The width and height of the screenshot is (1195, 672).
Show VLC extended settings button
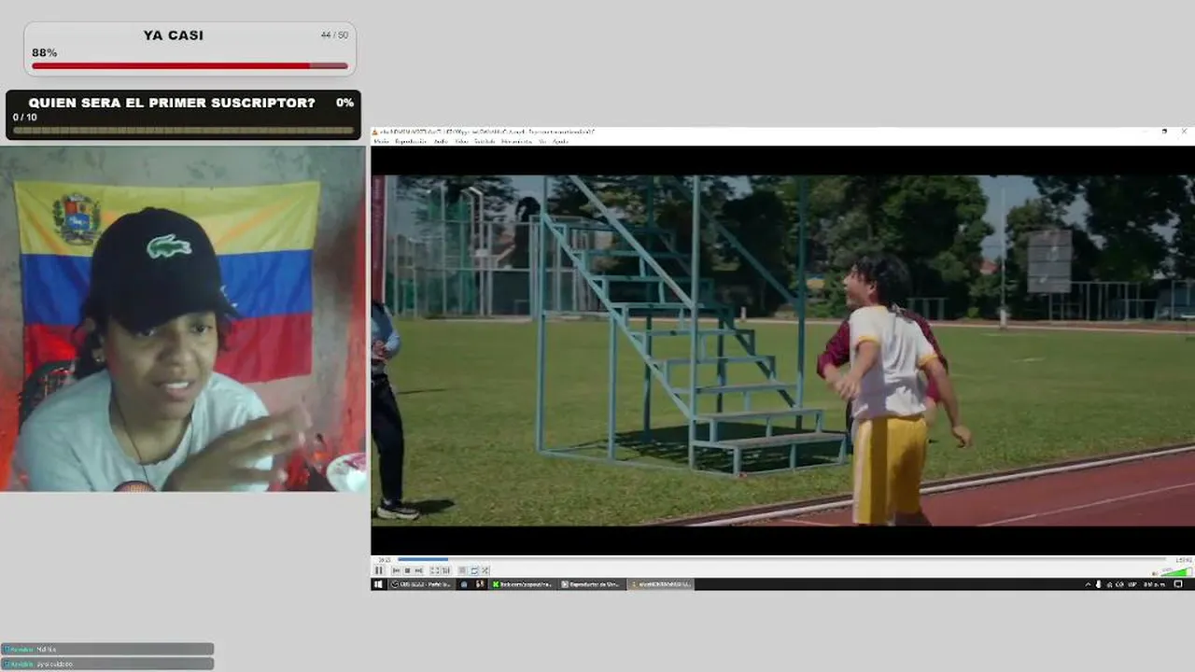(x=444, y=570)
